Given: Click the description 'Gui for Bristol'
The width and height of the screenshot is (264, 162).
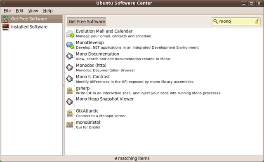Looking at the screenshot, I should (x=88, y=127).
